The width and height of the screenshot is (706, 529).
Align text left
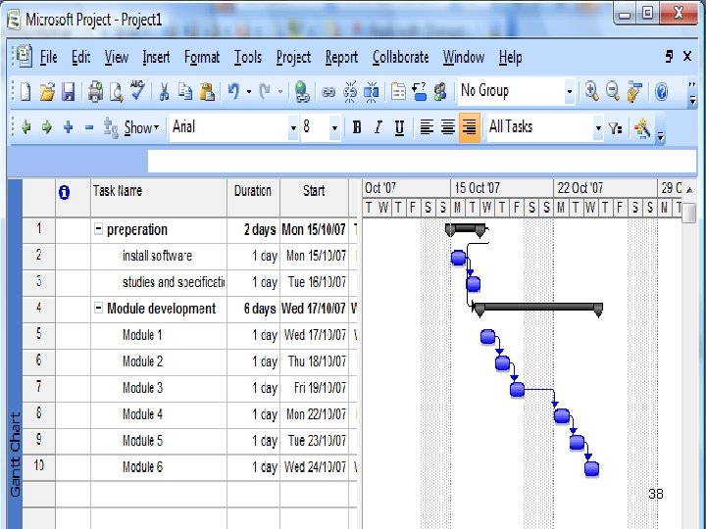[426, 127]
